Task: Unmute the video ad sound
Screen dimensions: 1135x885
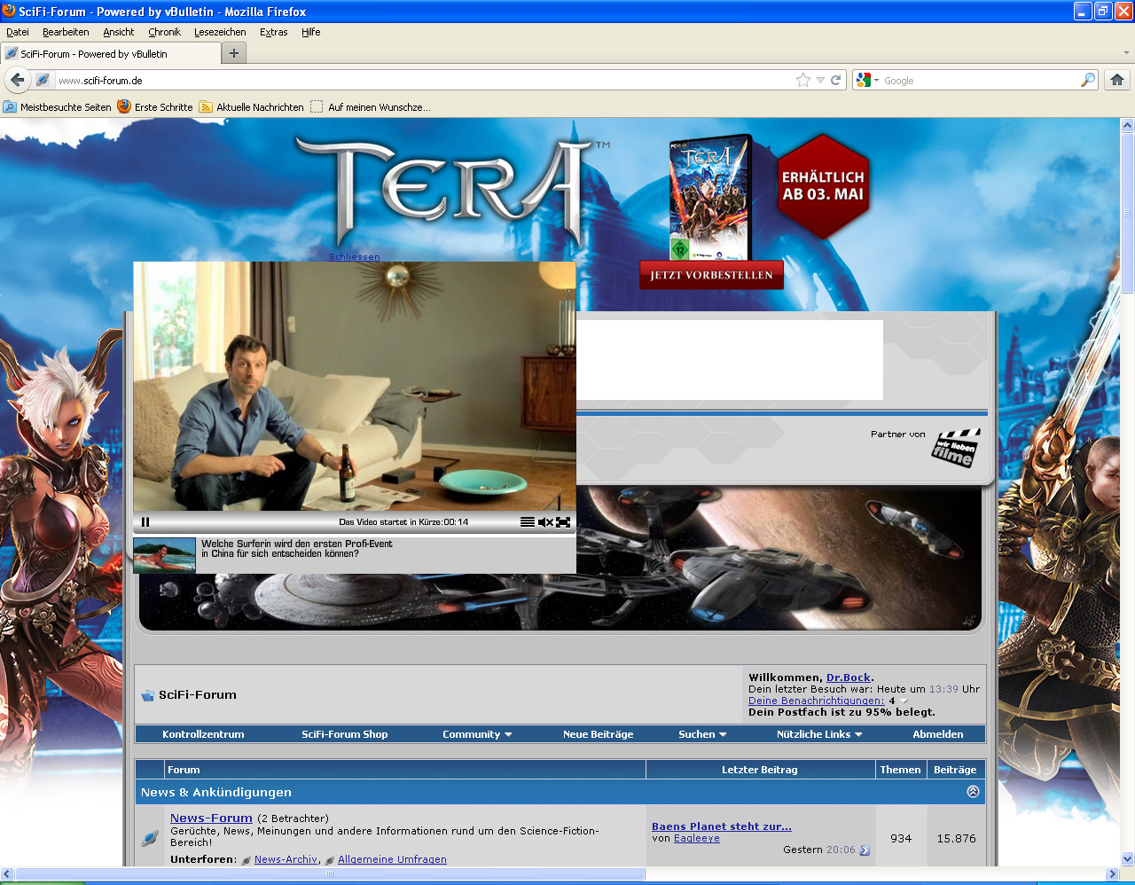Action: 545,522
